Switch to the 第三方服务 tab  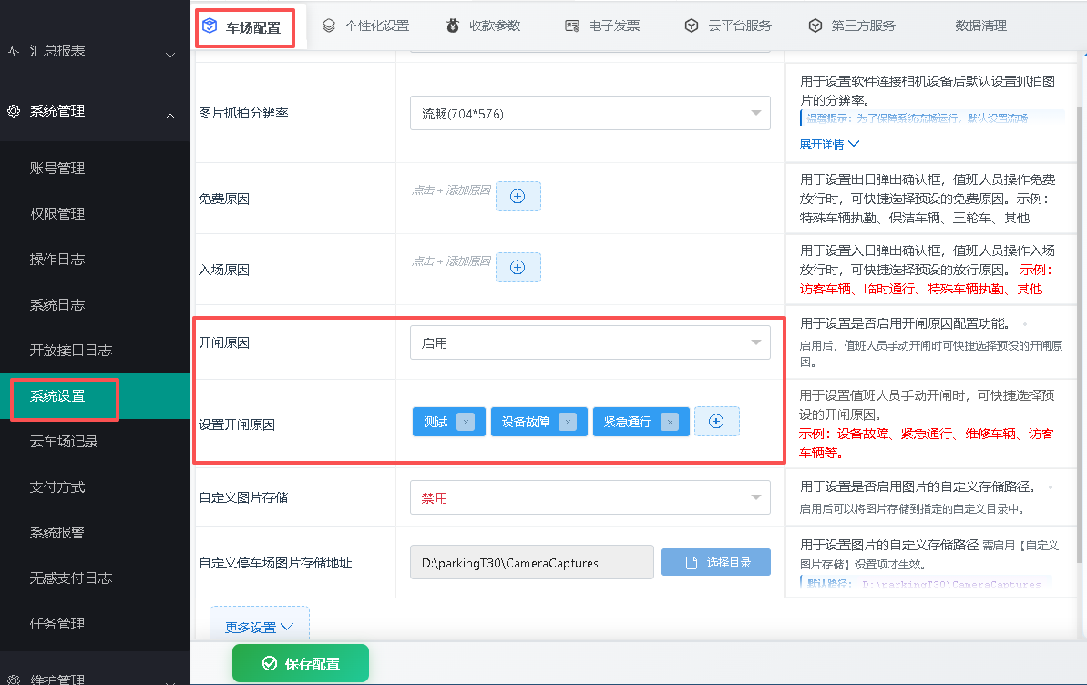(x=852, y=26)
